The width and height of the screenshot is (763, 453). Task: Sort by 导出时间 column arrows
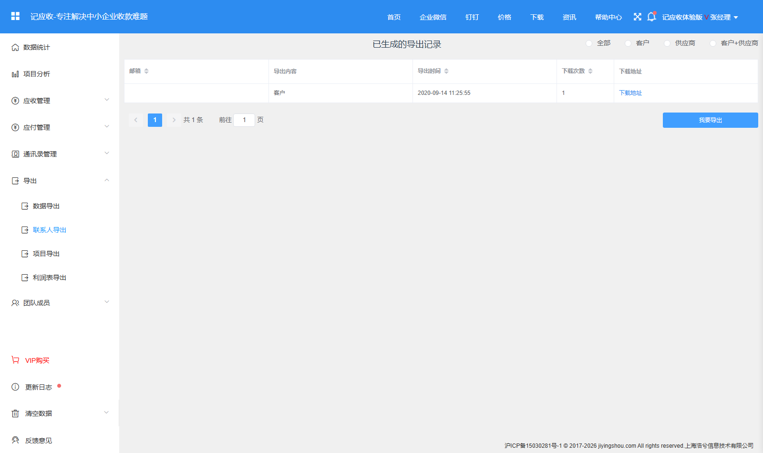coord(446,71)
